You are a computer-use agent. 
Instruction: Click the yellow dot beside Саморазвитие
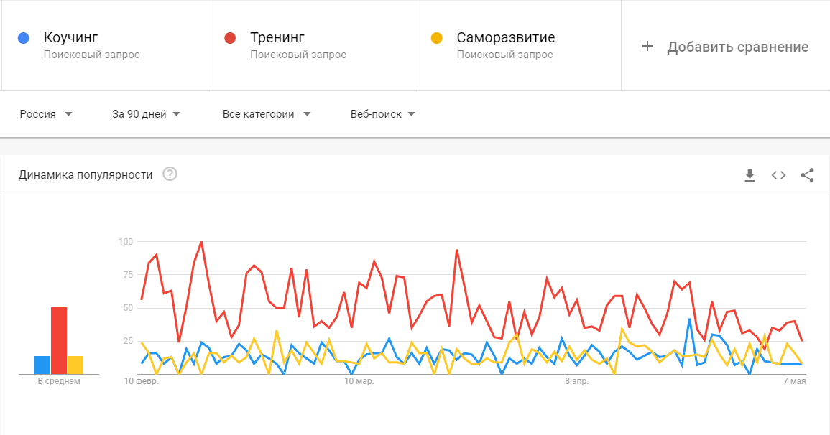[x=437, y=38]
